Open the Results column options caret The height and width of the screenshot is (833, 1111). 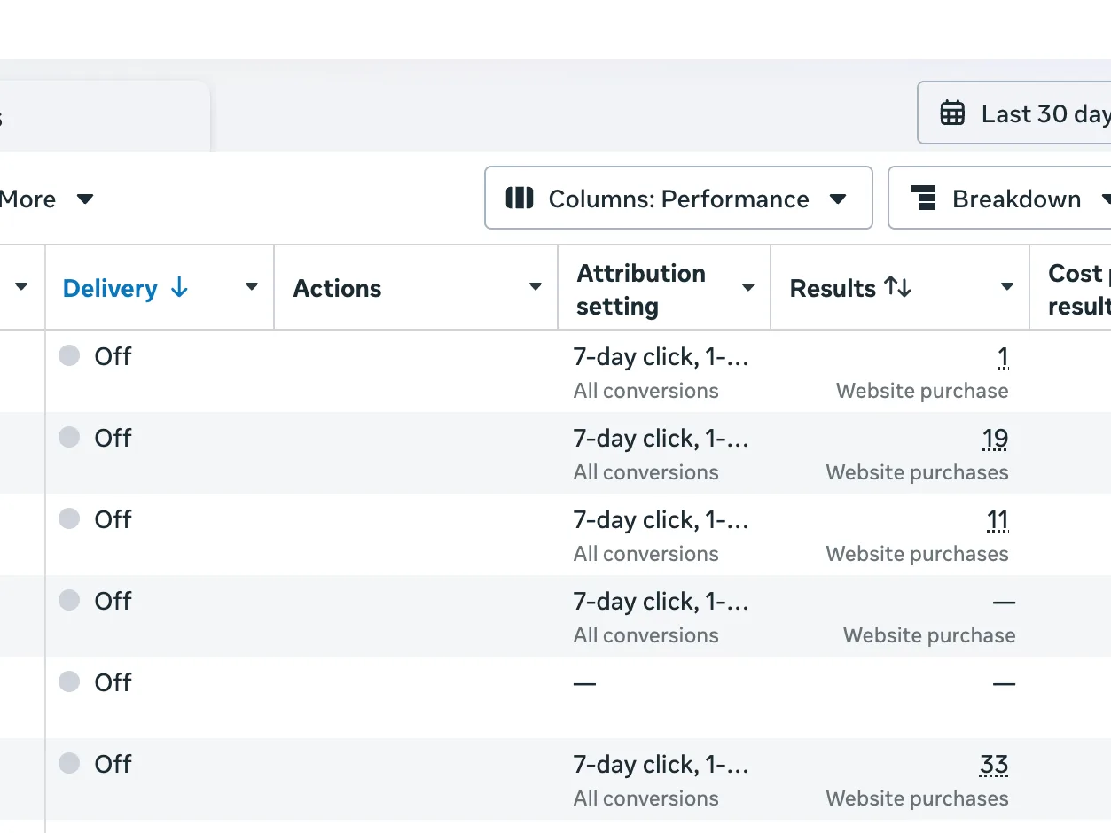[1007, 287]
